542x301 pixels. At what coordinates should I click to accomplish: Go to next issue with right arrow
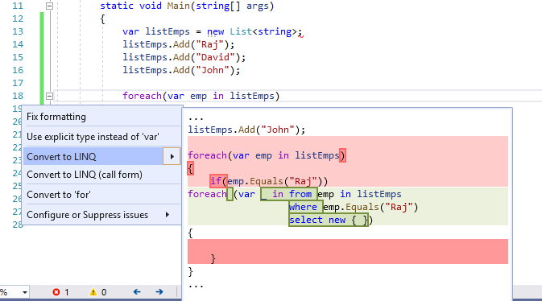coord(159,292)
